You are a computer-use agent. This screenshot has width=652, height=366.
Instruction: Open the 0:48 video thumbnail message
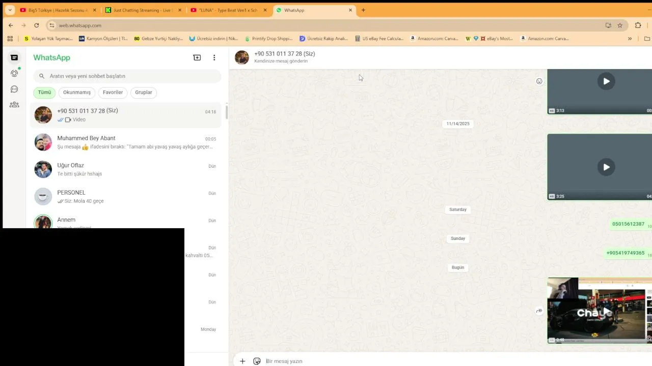[600, 311]
